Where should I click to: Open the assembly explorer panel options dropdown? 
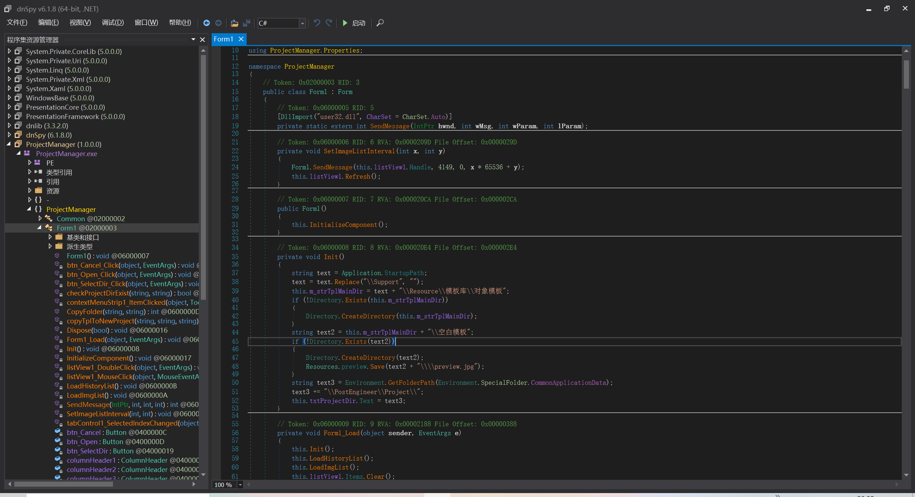(x=193, y=39)
